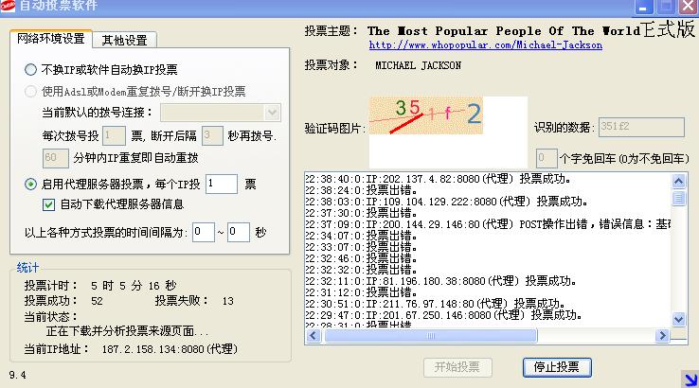The width and height of the screenshot is (699, 388).
Task: Toggle 自动下载代理服务器信息 checkbox
Action: [48, 204]
